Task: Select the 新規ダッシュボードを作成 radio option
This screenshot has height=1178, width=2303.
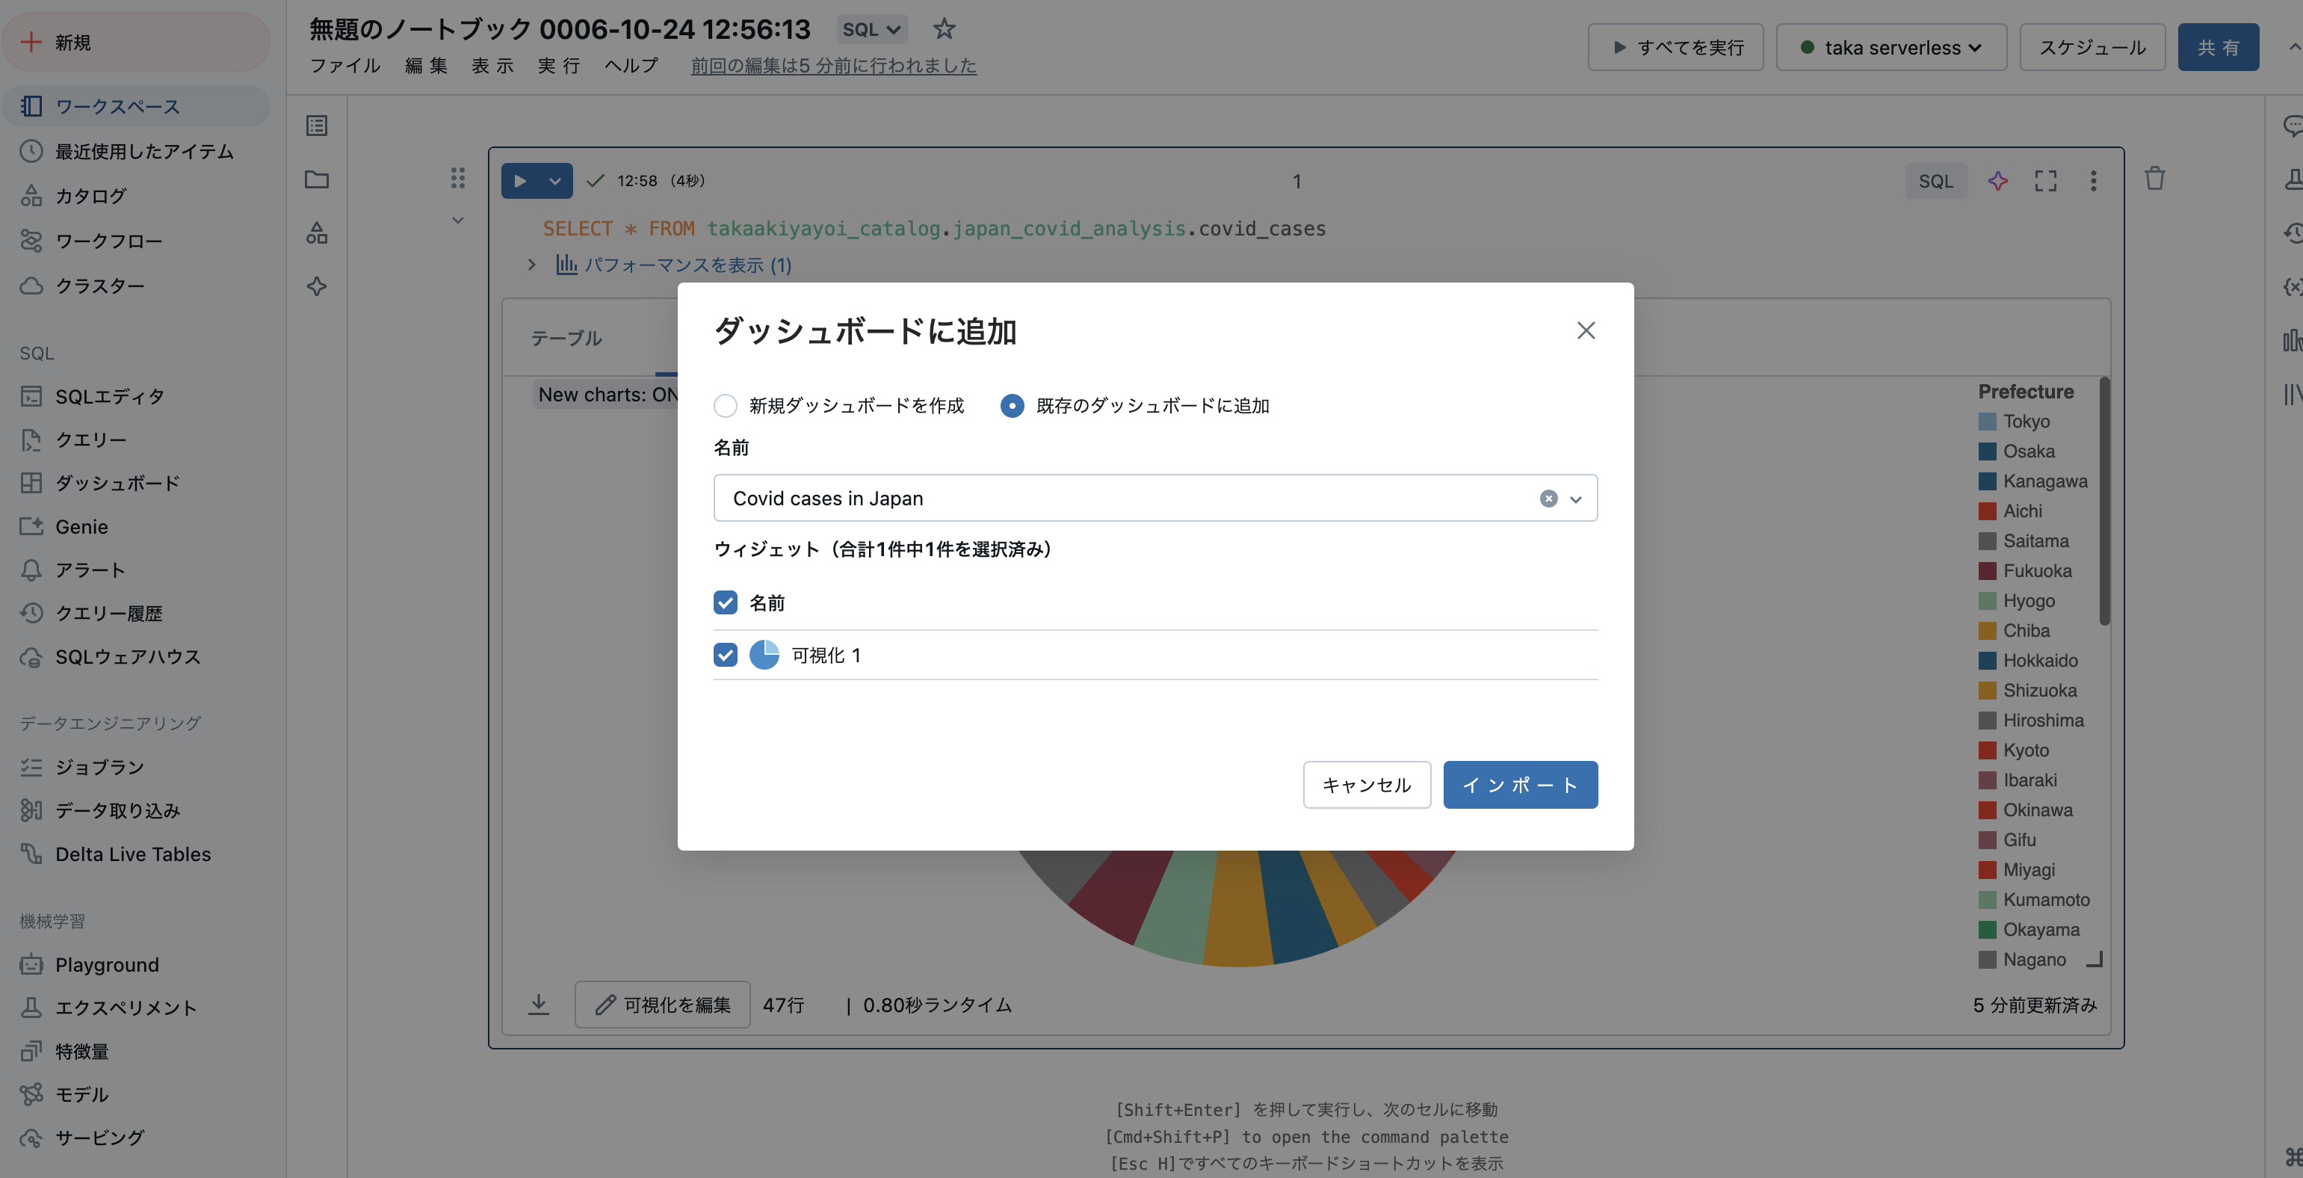Action: [725, 405]
